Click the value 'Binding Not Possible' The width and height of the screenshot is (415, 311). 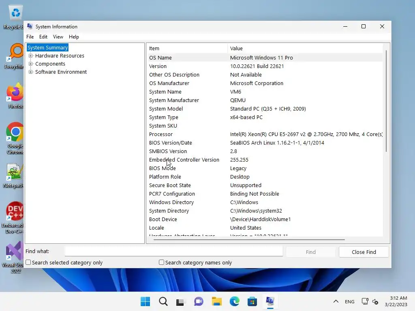pyautogui.click(x=255, y=194)
